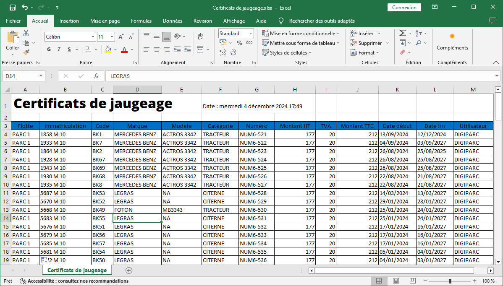This screenshot has height=286, width=503.
Task: Apply the yellow fill color
Action: (108, 49)
